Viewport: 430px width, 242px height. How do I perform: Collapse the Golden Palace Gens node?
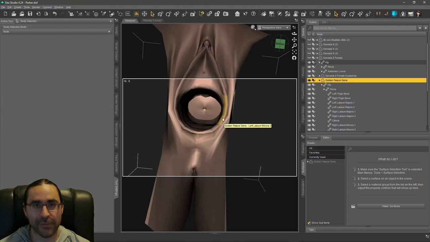point(319,80)
